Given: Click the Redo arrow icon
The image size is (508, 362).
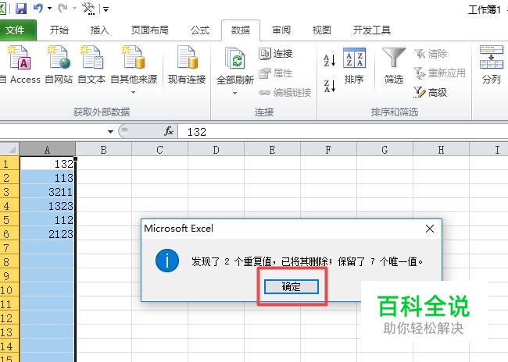Looking at the screenshot, I should [x=63, y=8].
